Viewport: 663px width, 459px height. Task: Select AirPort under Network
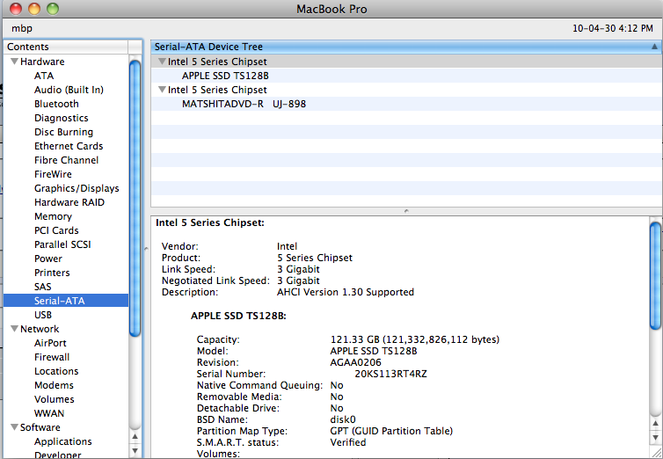[x=50, y=343]
